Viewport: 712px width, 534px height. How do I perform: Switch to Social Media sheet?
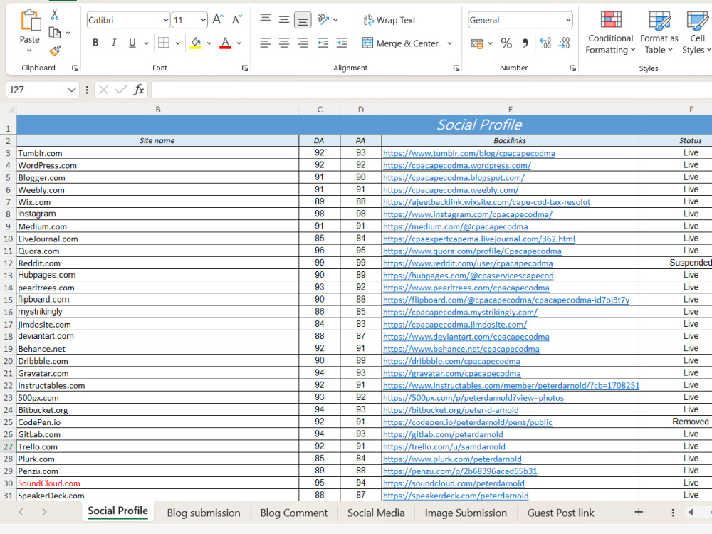click(x=376, y=513)
